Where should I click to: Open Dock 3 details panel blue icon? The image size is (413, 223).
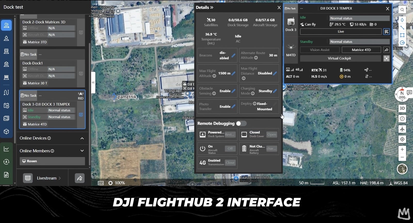click(x=81, y=114)
